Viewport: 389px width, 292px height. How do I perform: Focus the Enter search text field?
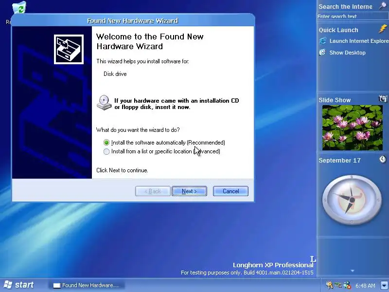[353, 17]
